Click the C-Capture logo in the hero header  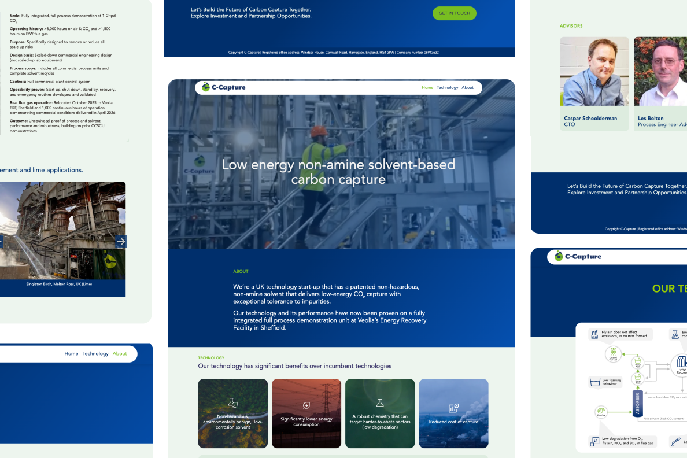tap(223, 87)
